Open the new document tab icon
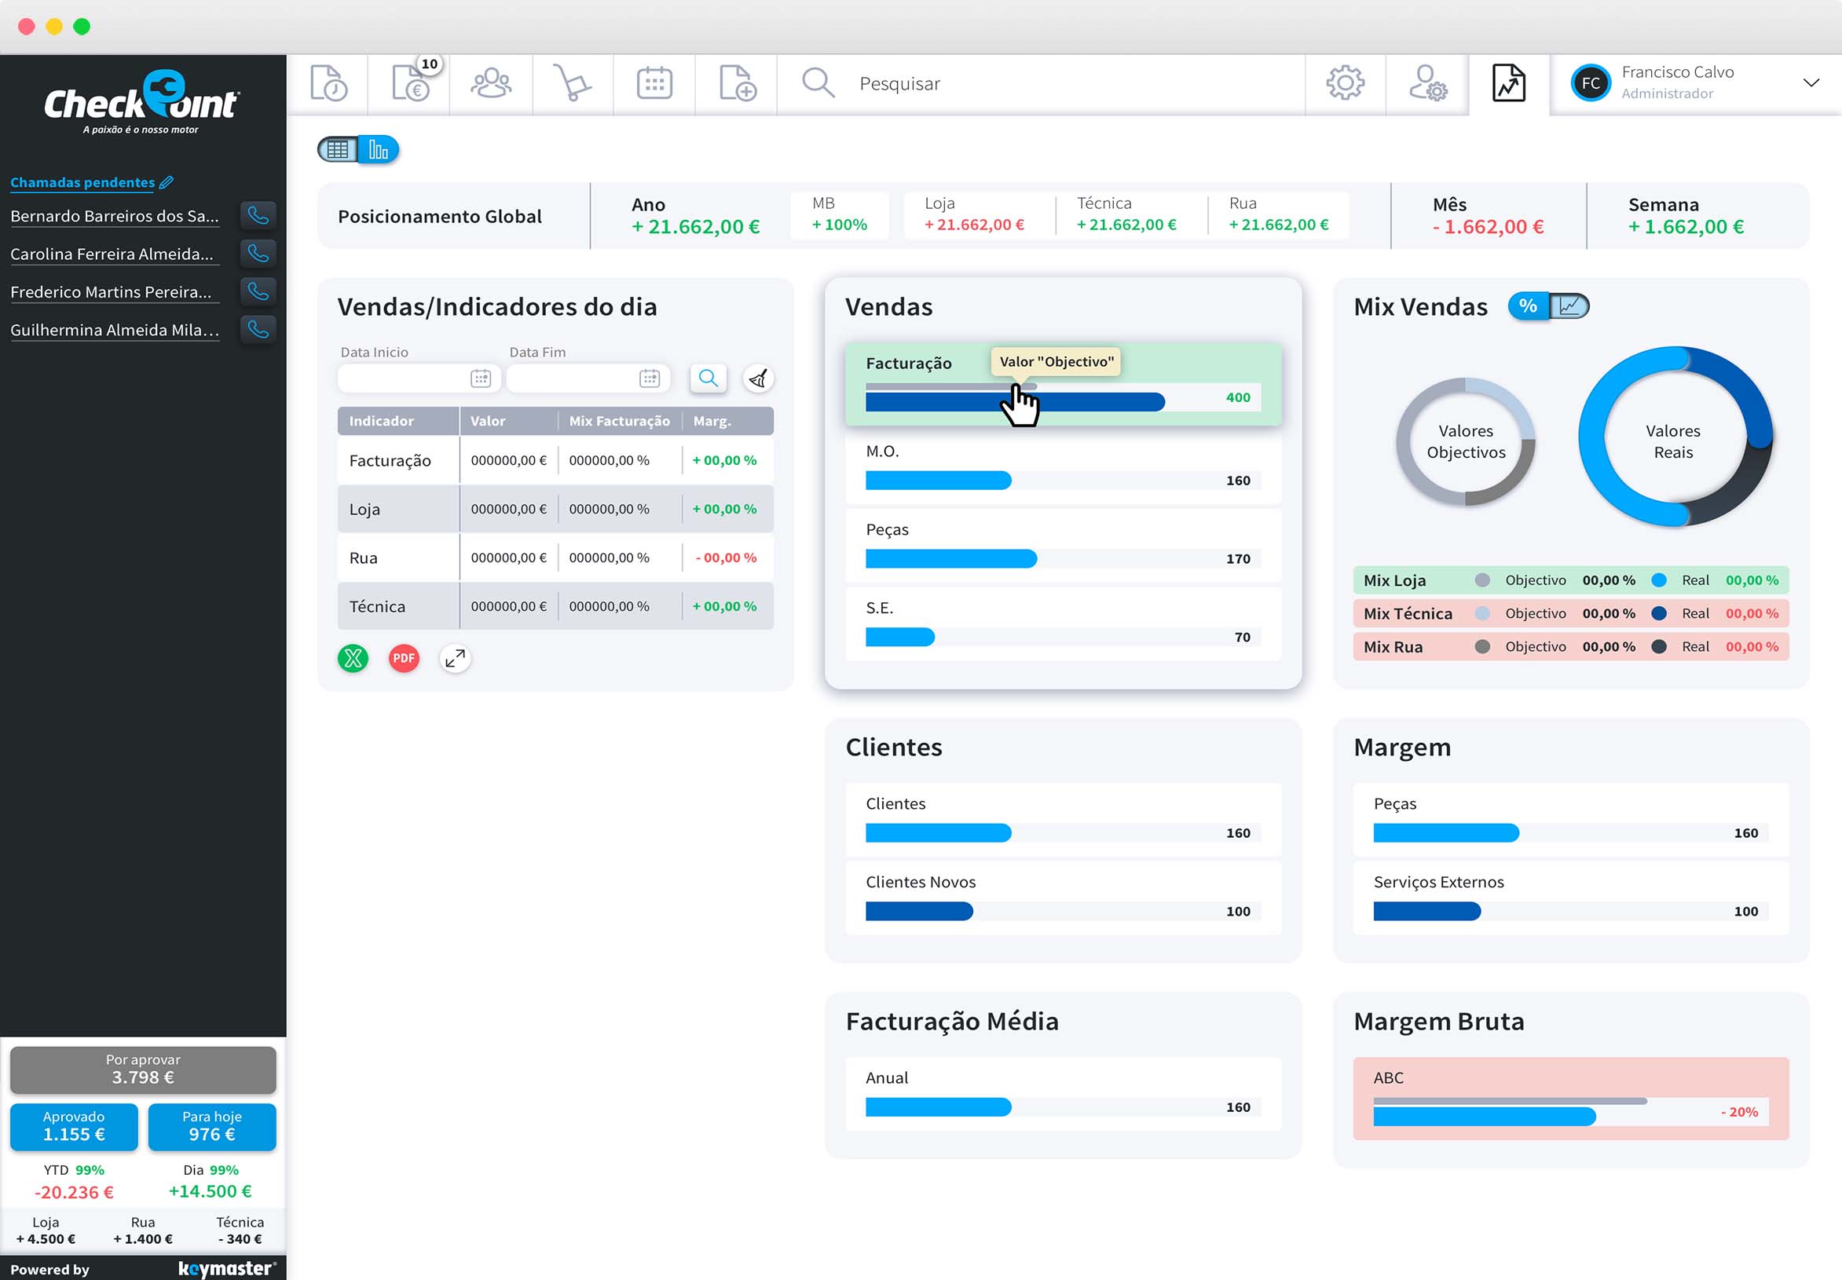This screenshot has width=1842, height=1280. click(x=737, y=83)
